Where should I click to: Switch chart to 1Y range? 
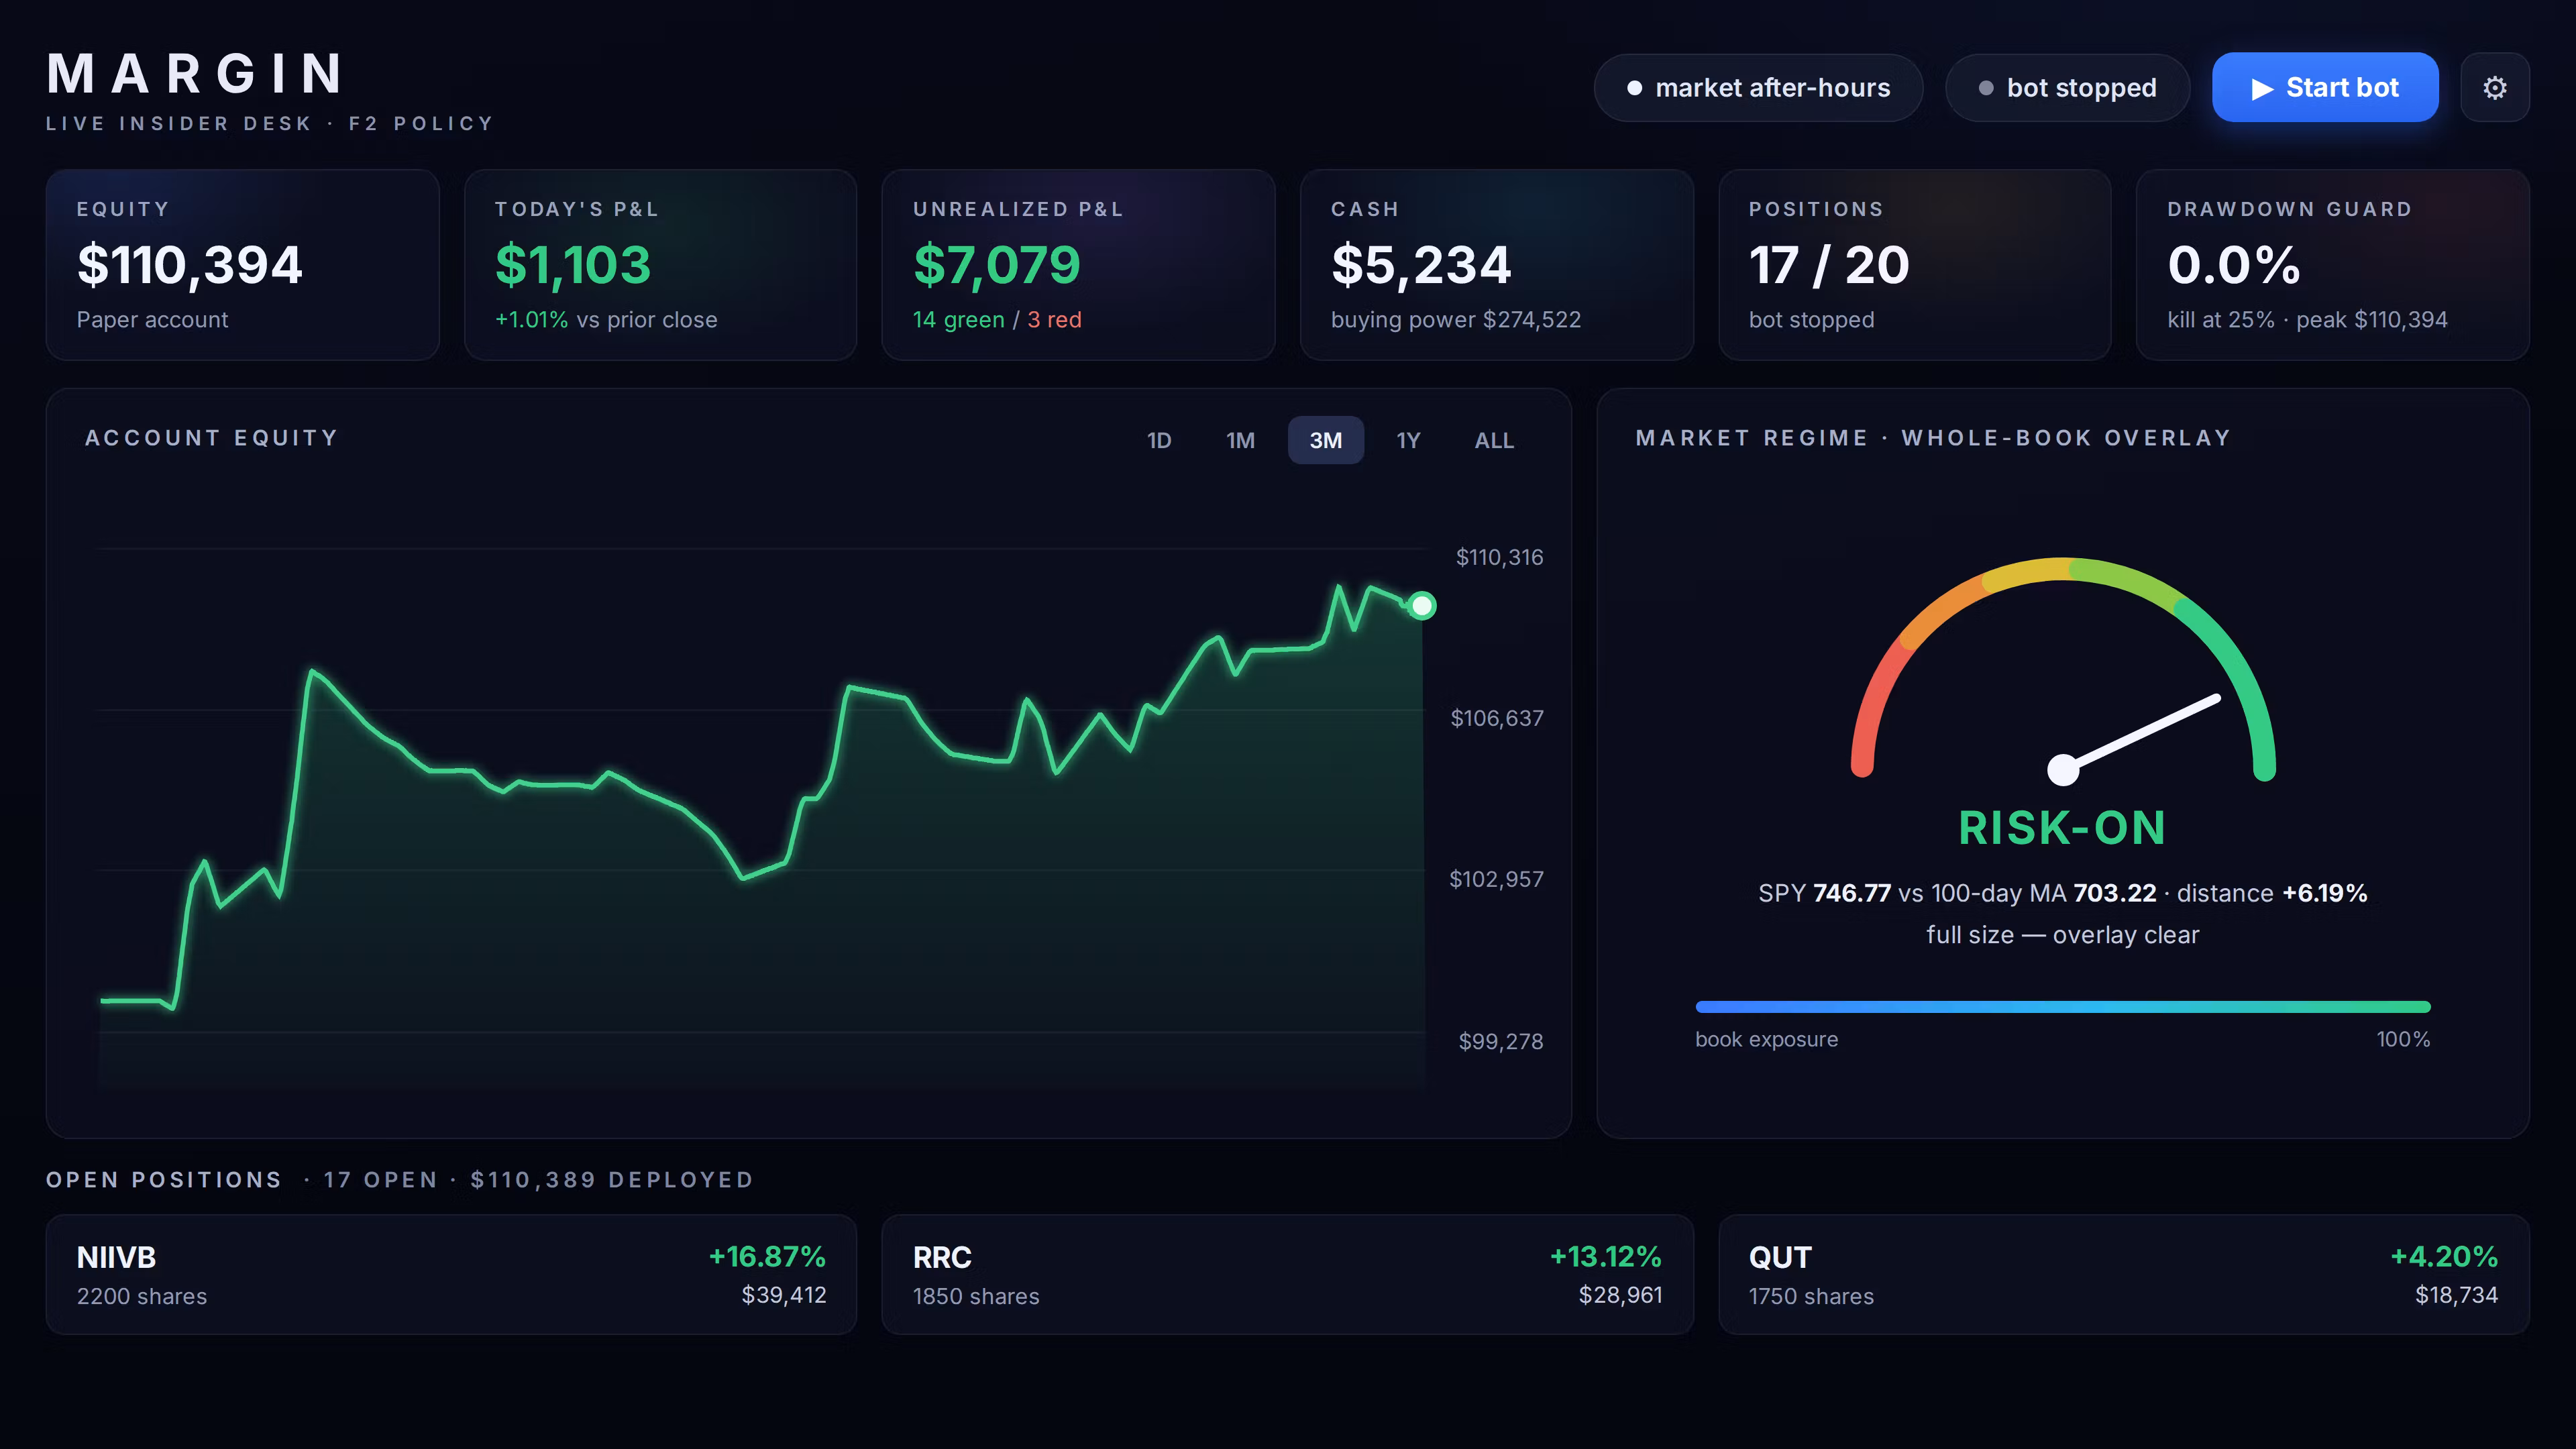(x=1408, y=440)
